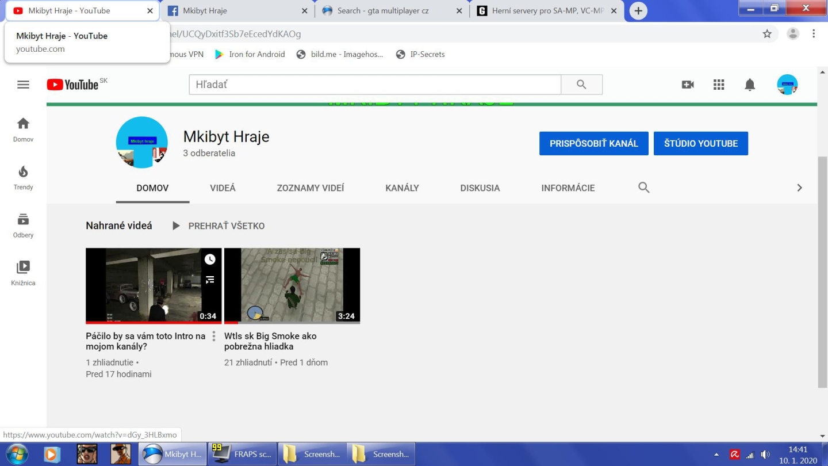Image resolution: width=828 pixels, height=466 pixels.
Task: Click Avira icon in system tray
Action: click(x=735, y=454)
